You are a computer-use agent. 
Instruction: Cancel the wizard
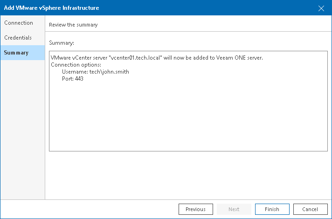tap(310, 209)
